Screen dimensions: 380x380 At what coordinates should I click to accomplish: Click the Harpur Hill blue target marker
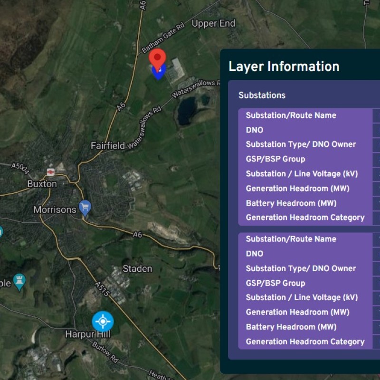click(103, 322)
